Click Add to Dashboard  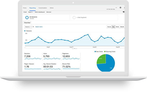click(40, 12)
